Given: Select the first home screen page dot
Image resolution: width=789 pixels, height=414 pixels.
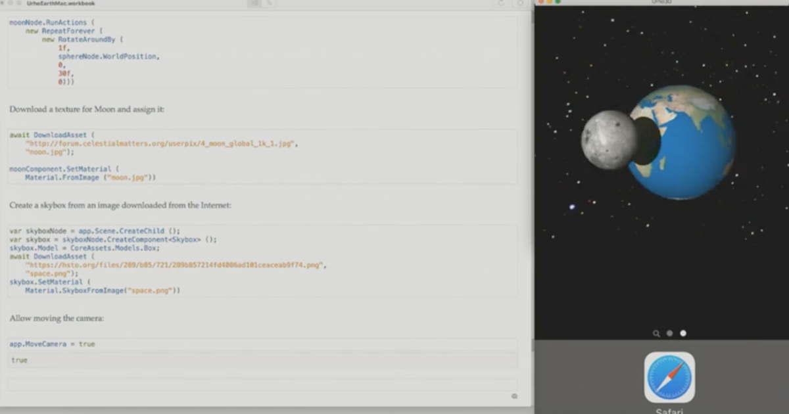Looking at the screenshot, I should 669,333.
